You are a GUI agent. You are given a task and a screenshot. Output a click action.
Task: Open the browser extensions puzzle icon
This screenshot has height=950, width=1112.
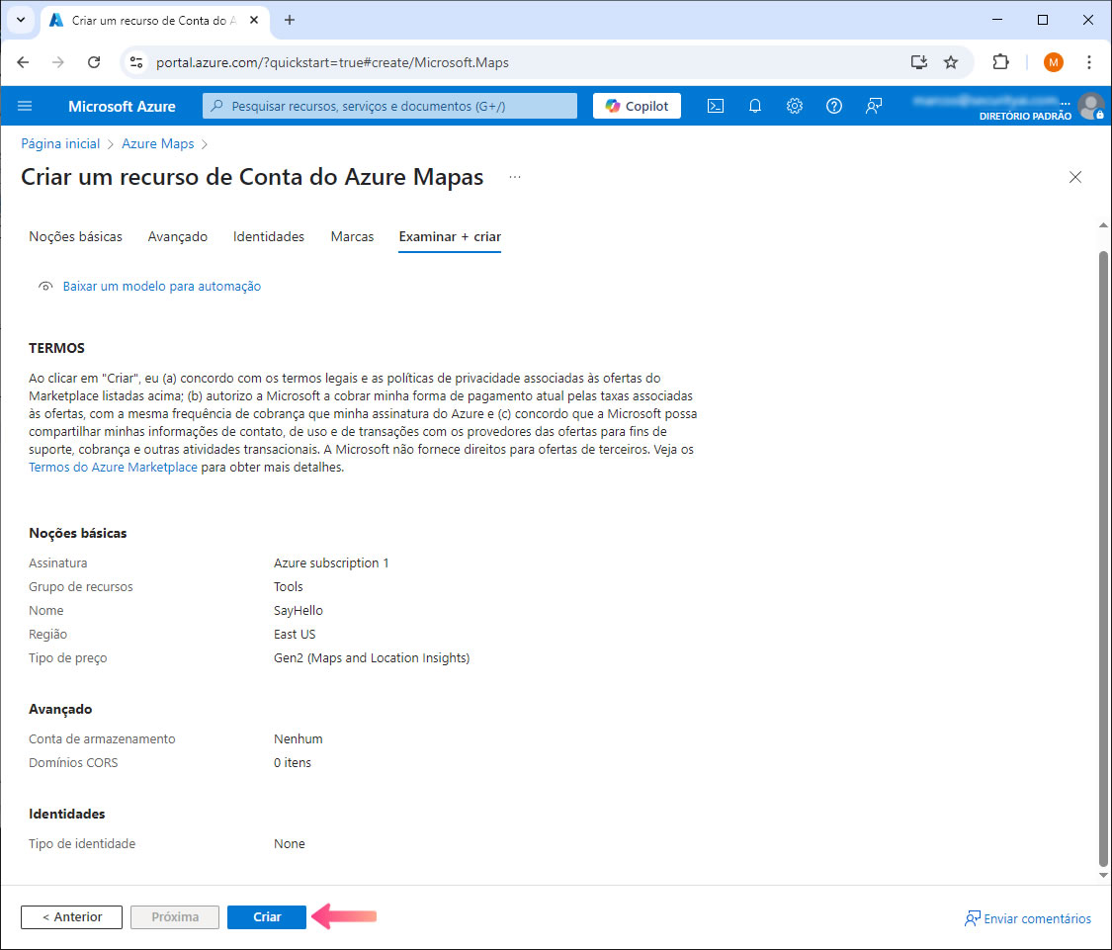(x=1000, y=62)
